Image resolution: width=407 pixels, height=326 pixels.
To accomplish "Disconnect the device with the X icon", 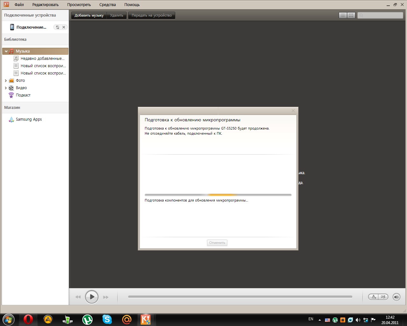I will (64, 27).
